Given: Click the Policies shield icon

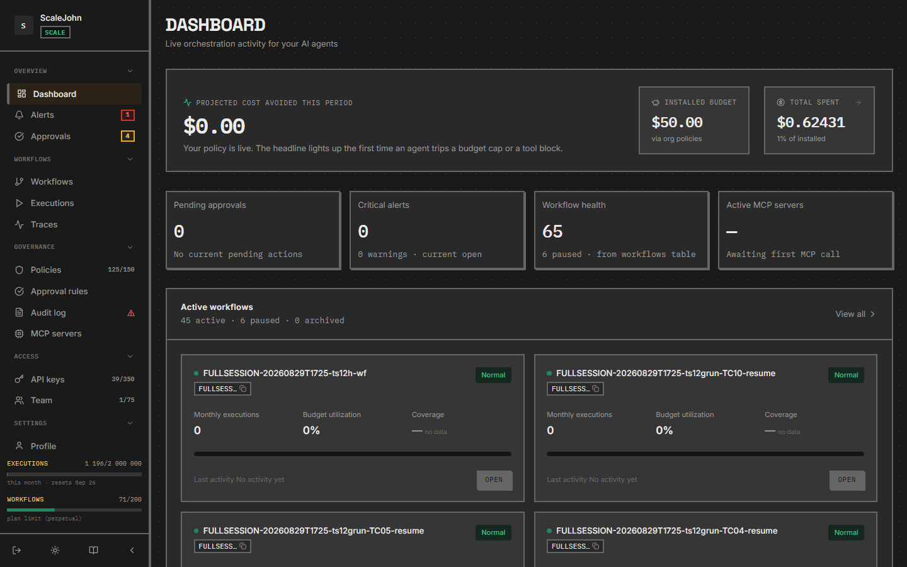Looking at the screenshot, I should [x=20, y=270].
